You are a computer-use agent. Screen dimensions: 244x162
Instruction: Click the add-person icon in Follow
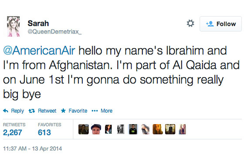(210, 24)
